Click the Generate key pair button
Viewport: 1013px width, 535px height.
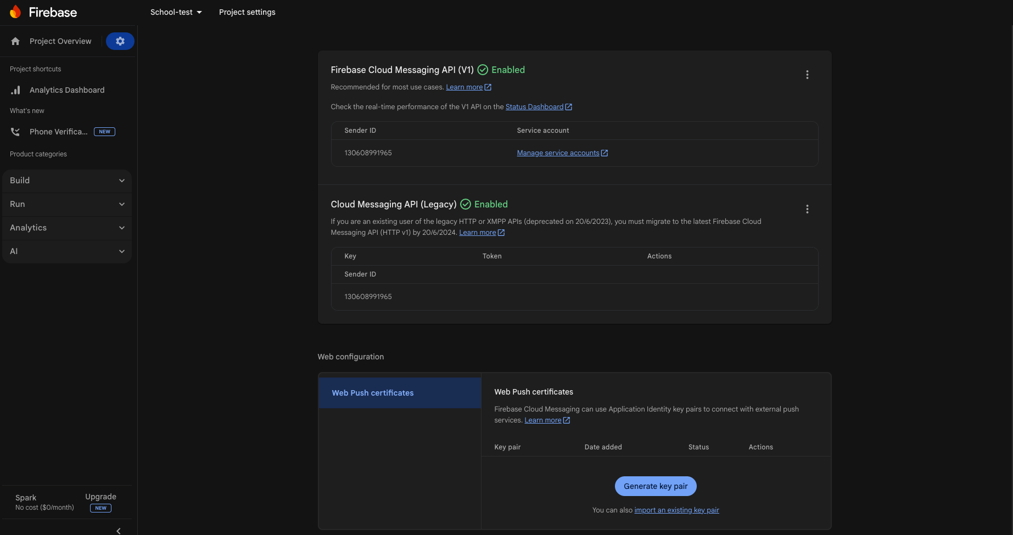[655, 486]
